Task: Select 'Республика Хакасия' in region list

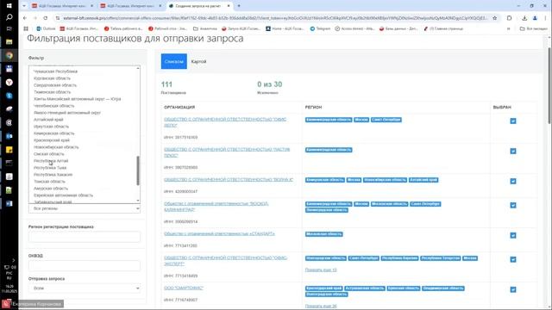Action: 53,175
